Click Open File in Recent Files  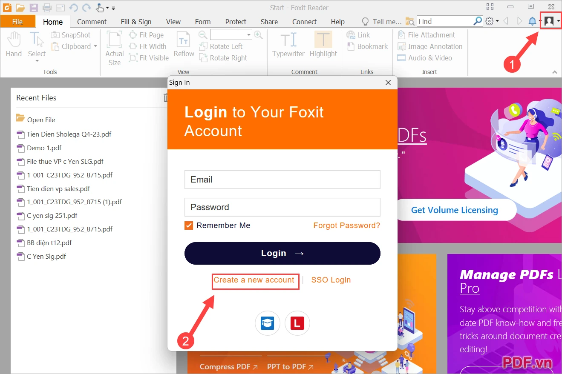pyautogui.click(x=36, y=120)
